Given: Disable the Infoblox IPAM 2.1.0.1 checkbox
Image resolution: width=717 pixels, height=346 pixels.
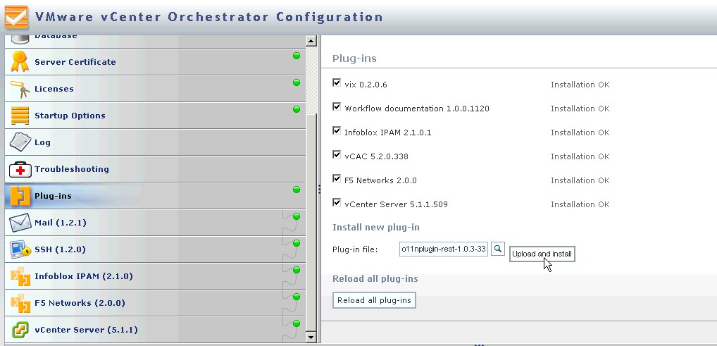Looking at the screenshot, I should [337, 131].
